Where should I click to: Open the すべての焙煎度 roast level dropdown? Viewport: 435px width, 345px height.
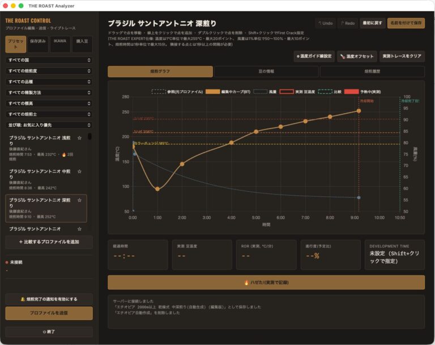[x=49, y=71]
